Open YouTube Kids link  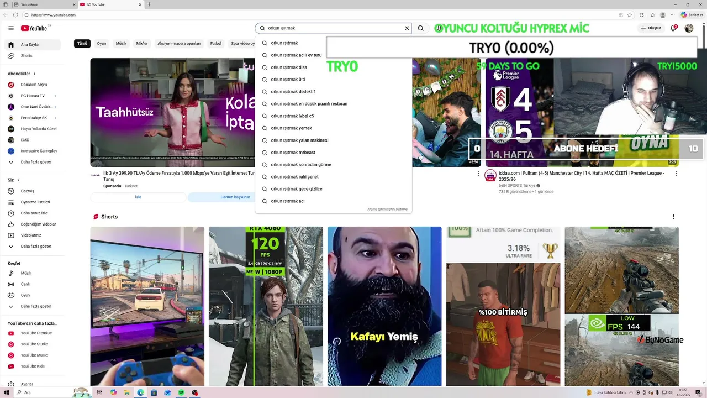33,366
